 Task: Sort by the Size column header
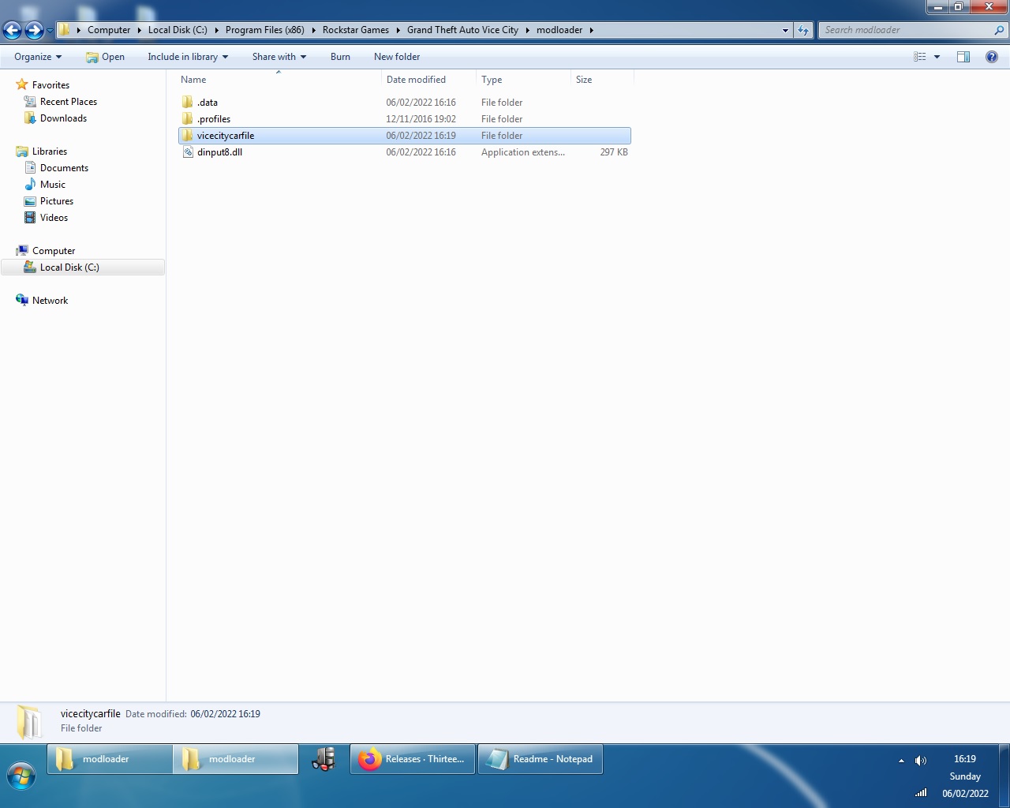[602, 80]
